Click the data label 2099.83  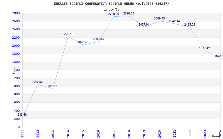[x=98, y=39]
